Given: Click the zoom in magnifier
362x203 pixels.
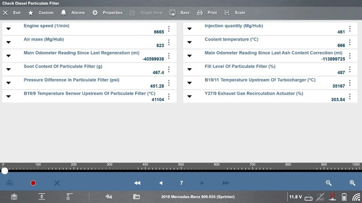Looking at the screenshot, I should click(352, 183).
